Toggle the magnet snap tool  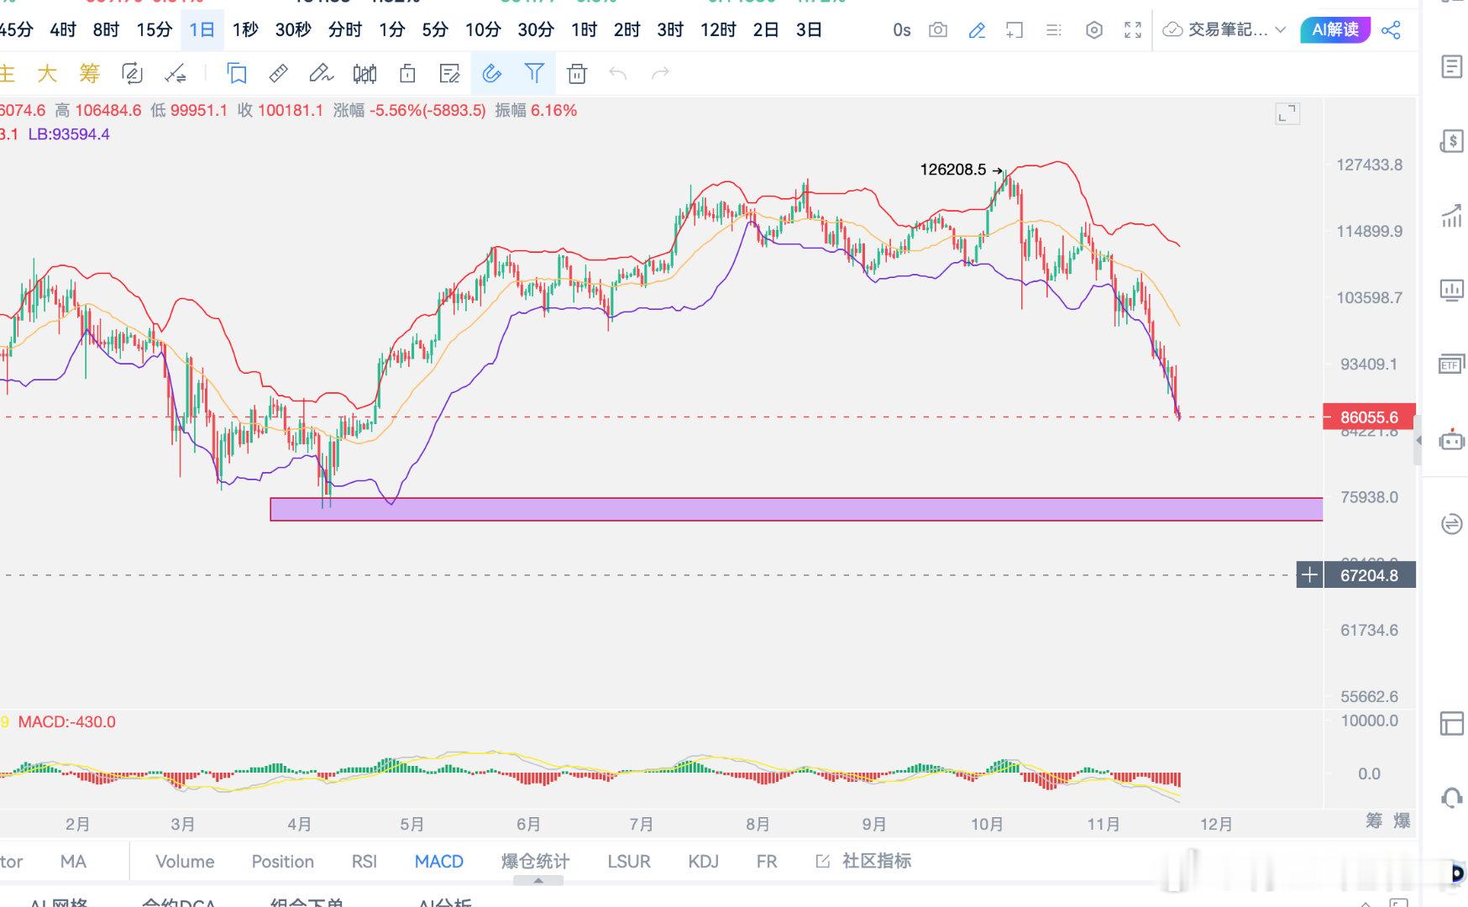tap(492, 74)
